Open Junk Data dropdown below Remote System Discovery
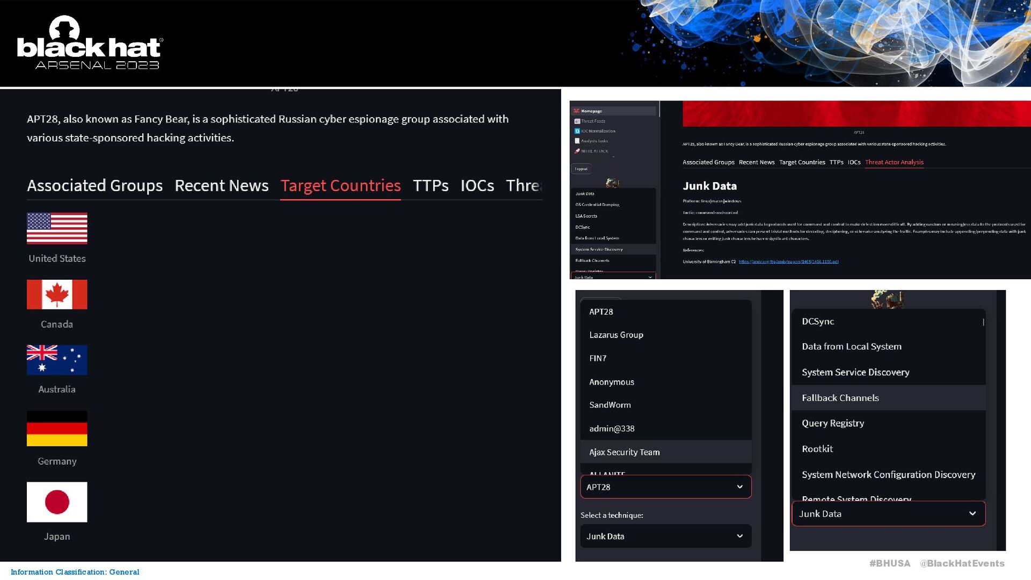Screen dimensions: 1031x580 point(889,513)
